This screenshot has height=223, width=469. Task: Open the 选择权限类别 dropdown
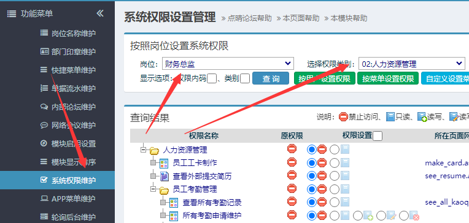pyautogui.click(x=412, y=64)
